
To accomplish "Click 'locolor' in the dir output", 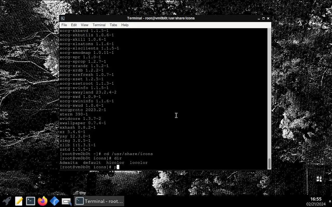I will [139, 162].
